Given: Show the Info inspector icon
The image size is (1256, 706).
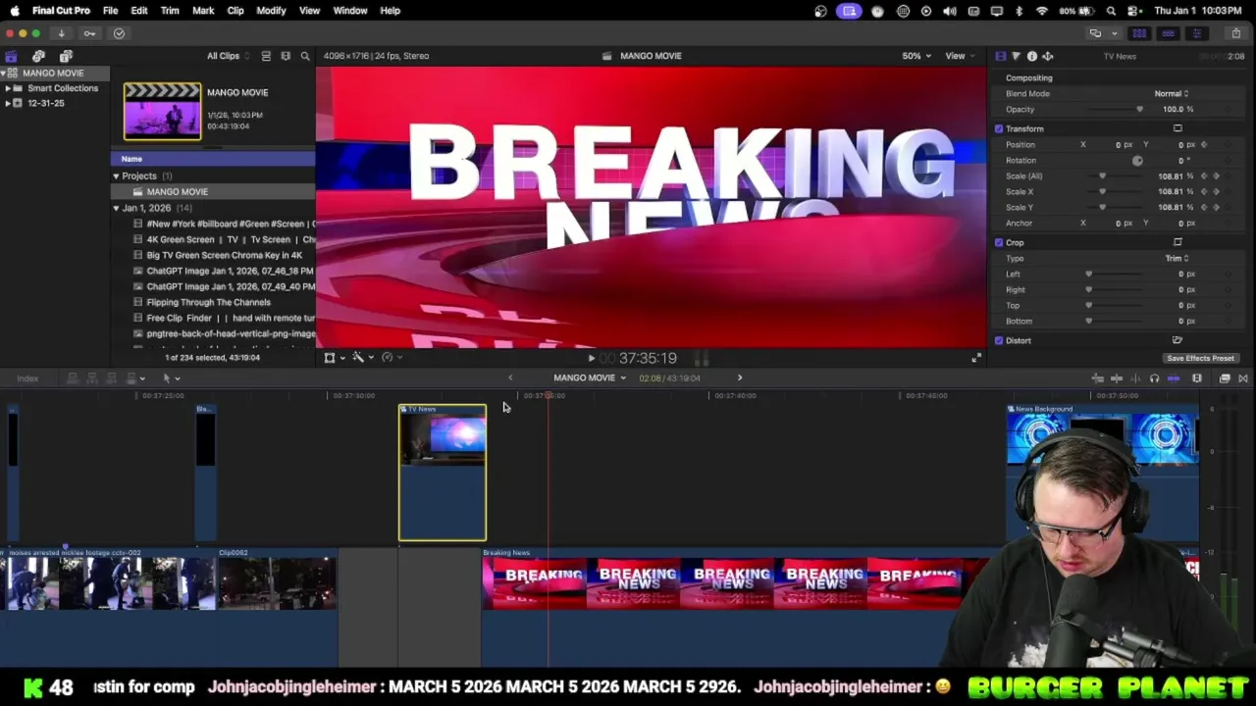Looking at the screenshot, I should point(1031,56).
